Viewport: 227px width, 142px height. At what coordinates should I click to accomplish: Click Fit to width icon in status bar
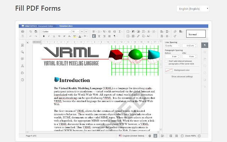[177, 136]
